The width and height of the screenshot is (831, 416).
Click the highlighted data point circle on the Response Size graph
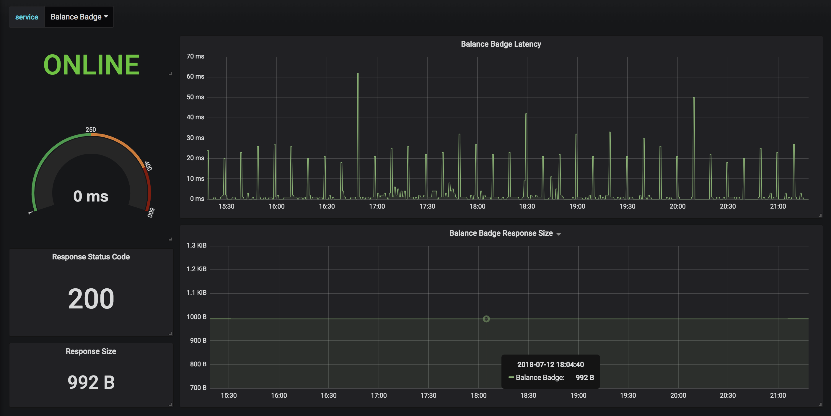[x=486, y=319]
